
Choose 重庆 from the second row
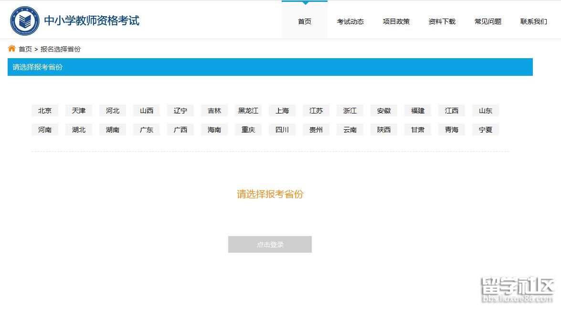[248, 130]
